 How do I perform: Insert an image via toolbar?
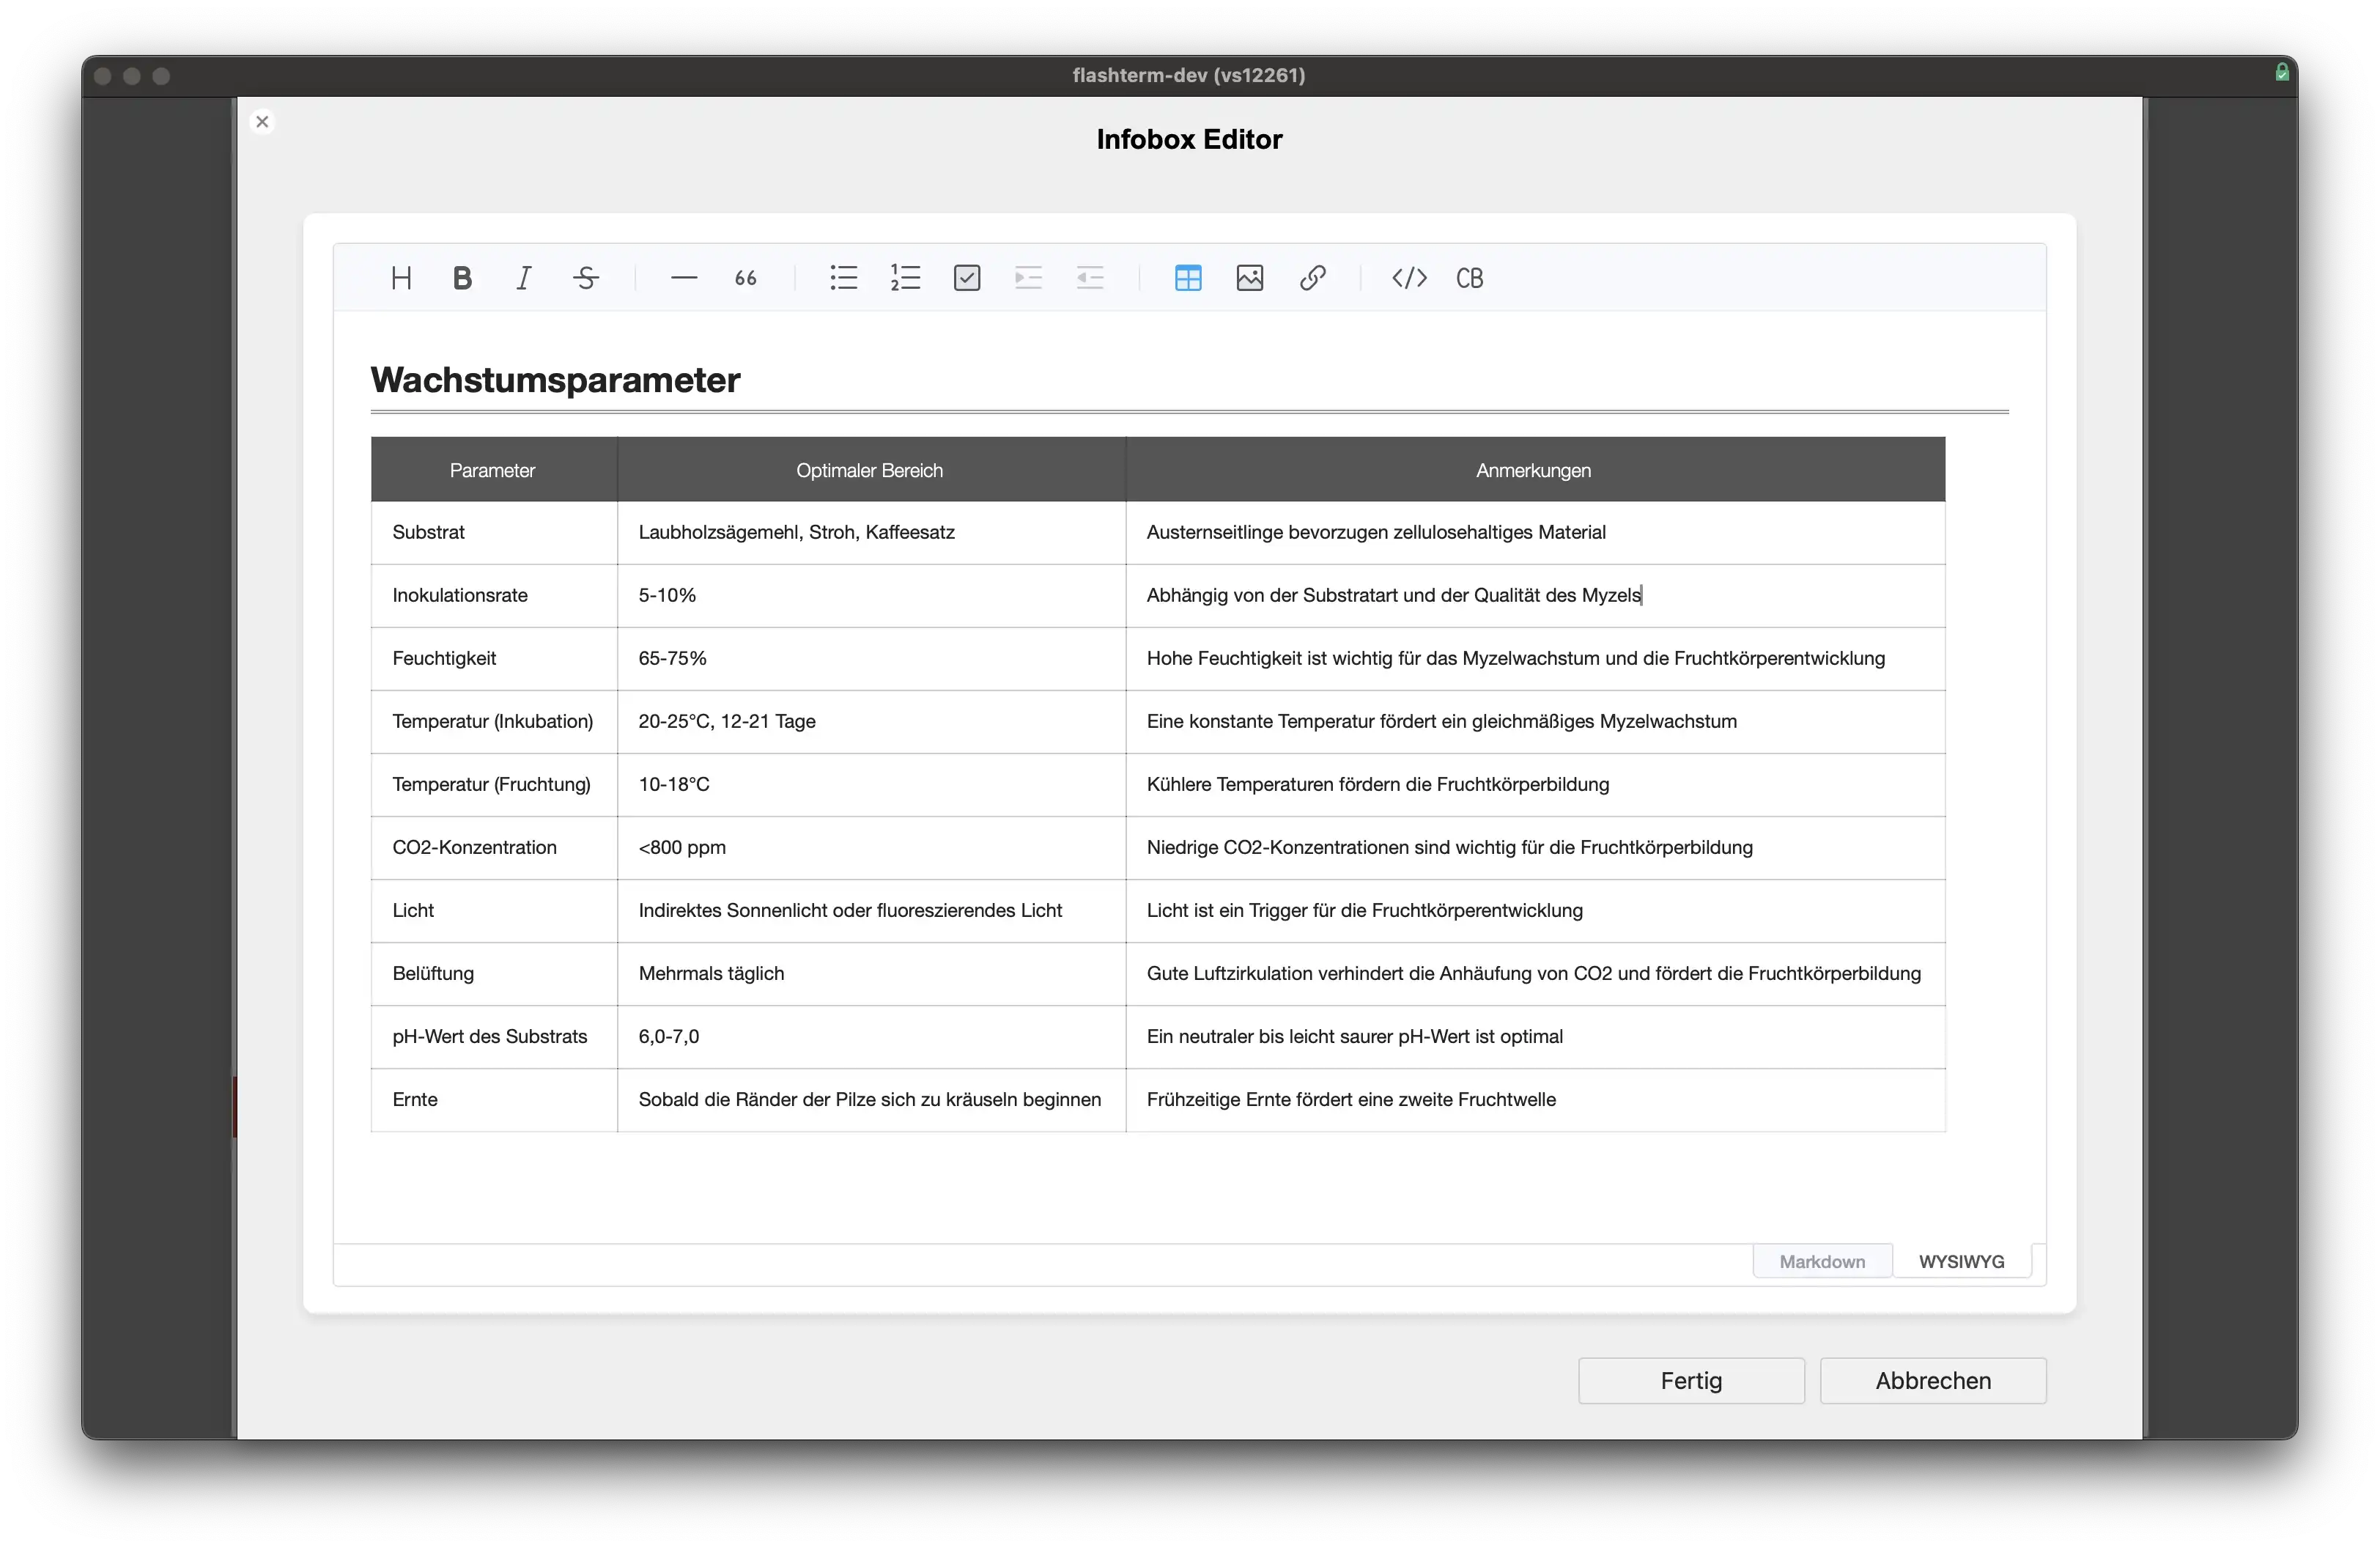tap(1250, 278)
